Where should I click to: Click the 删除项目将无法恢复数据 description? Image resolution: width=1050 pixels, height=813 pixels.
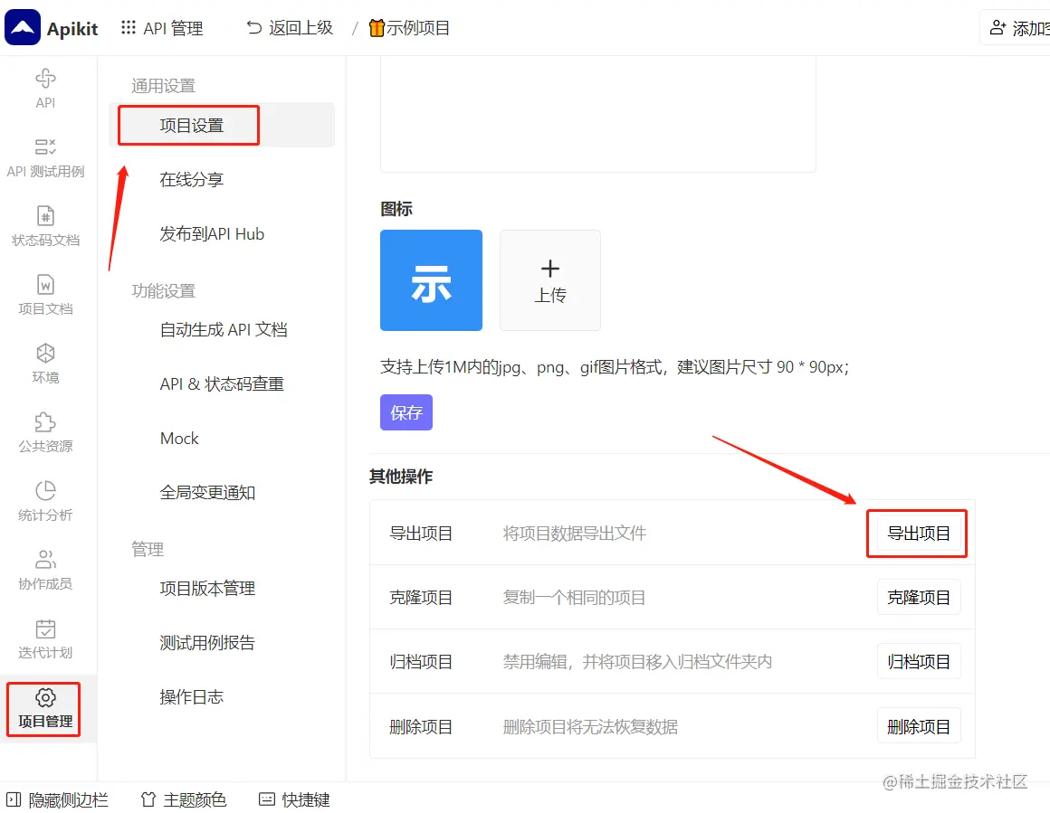click(590, 727)
